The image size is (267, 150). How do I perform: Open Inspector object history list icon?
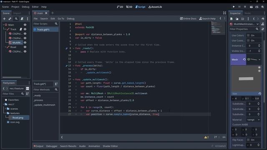click(x=263, y=19)
